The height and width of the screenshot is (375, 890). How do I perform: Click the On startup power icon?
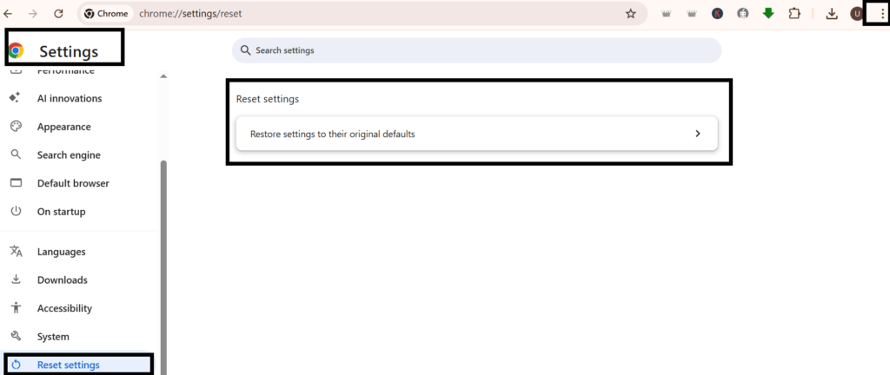(x=16, y=211)
